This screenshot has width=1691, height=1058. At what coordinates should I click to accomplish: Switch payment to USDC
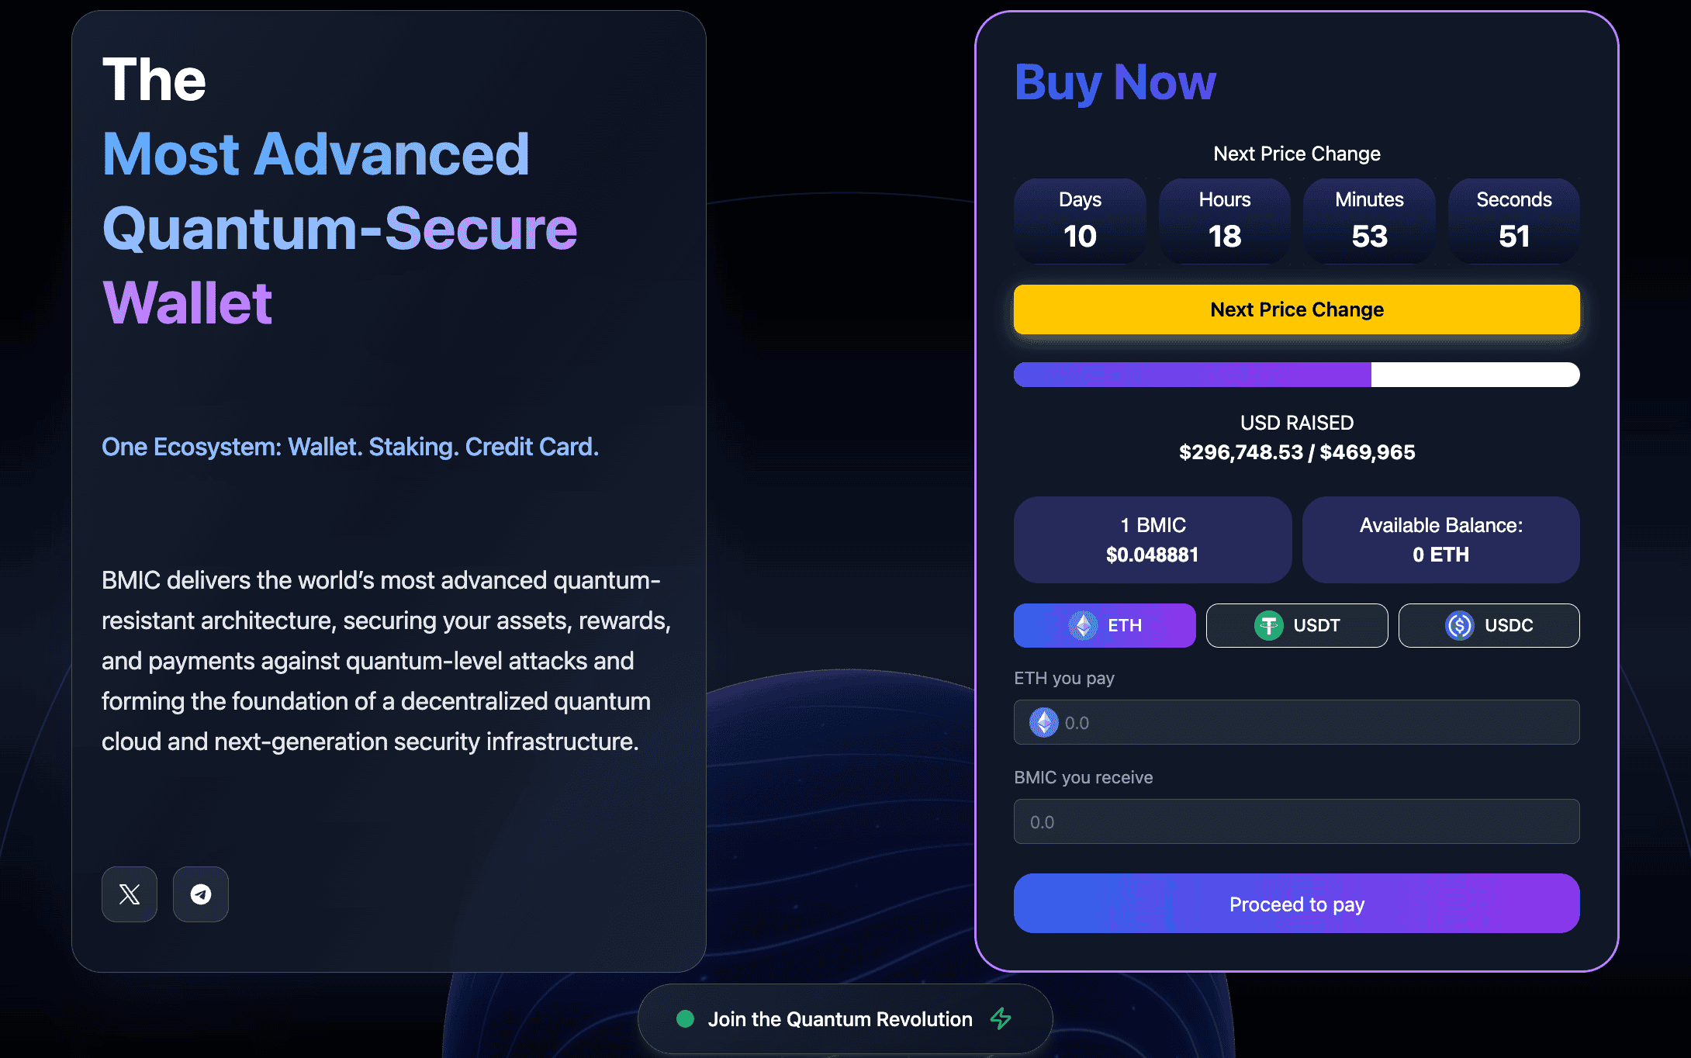(x=1489, y=625)
